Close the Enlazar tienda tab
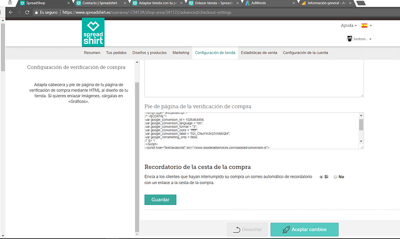 [238, 3]
